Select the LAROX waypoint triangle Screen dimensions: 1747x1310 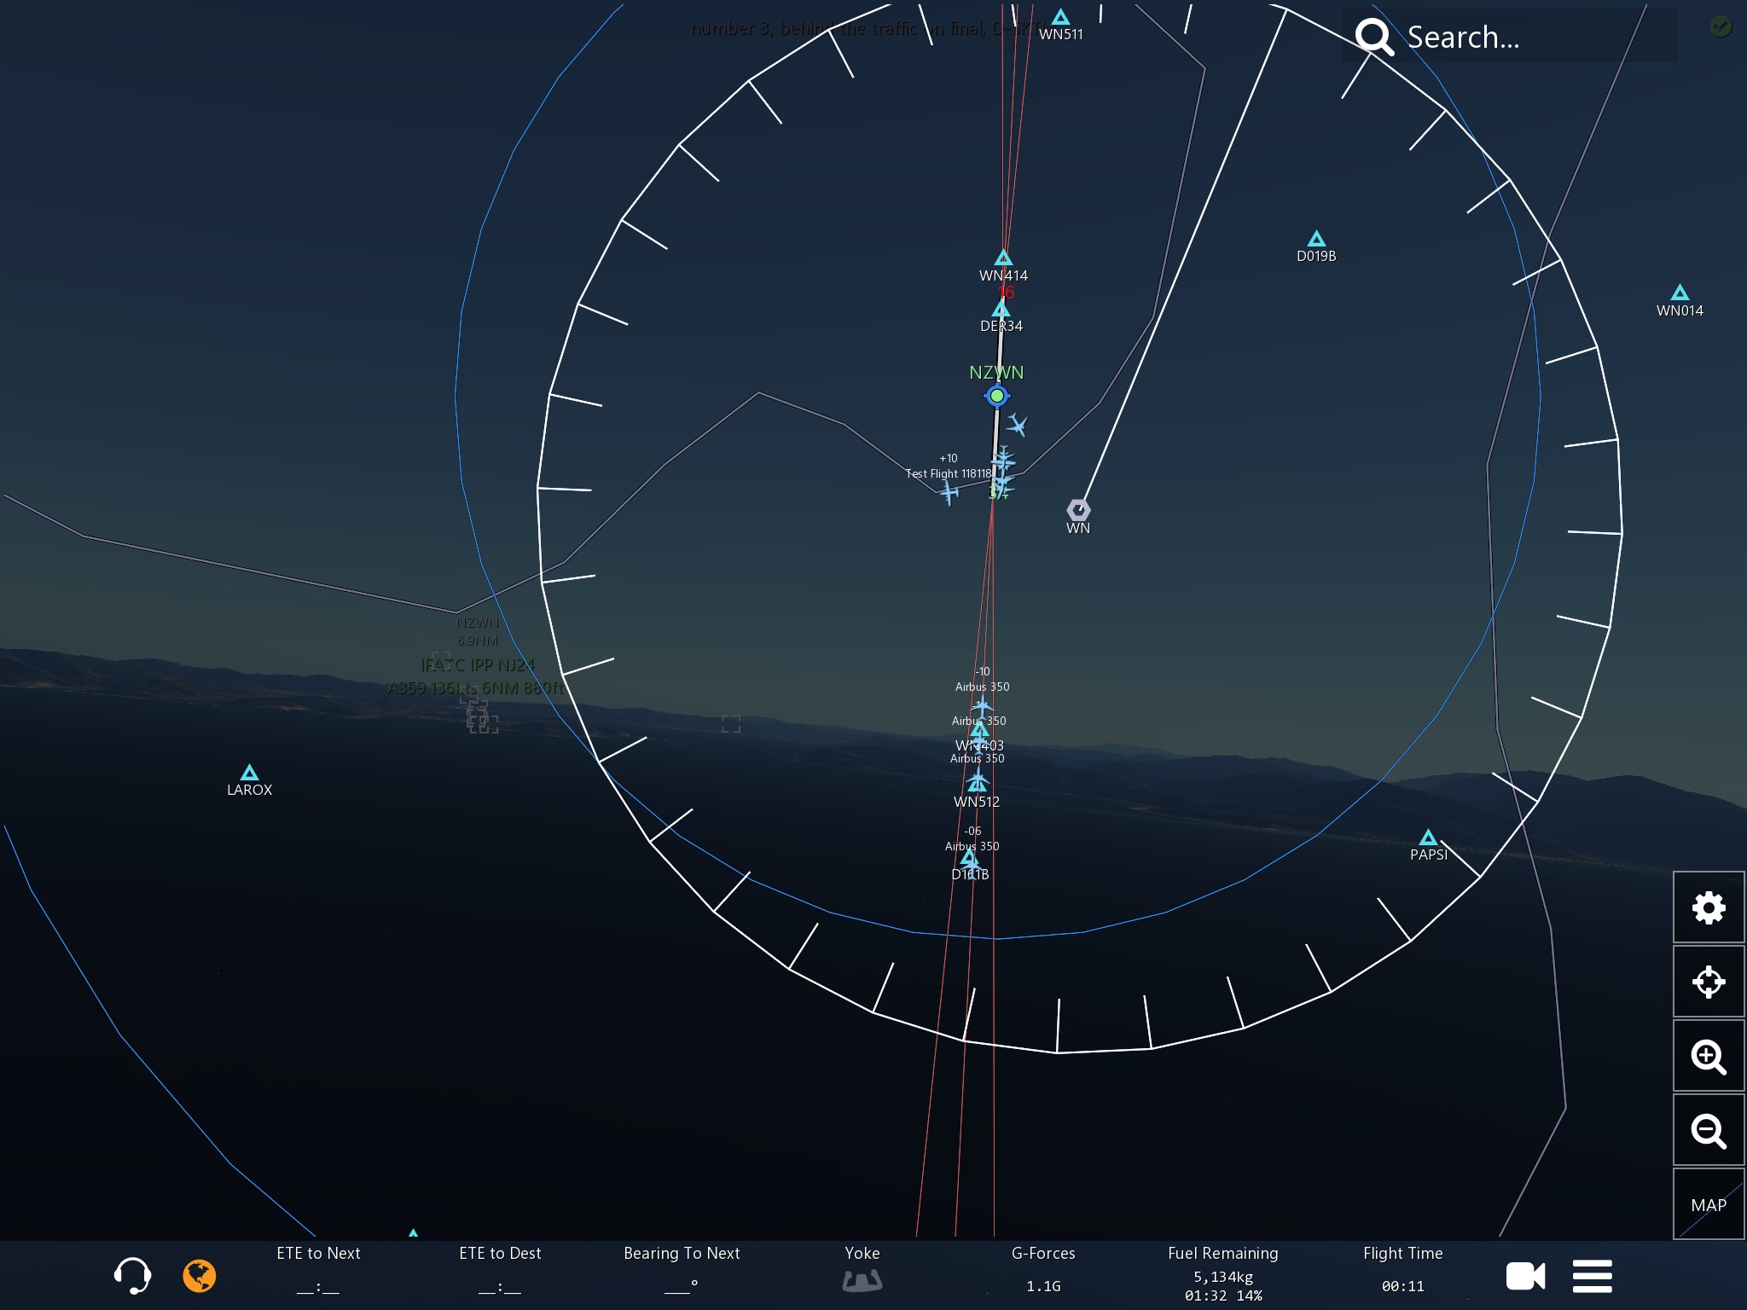[x=249, y=773]
